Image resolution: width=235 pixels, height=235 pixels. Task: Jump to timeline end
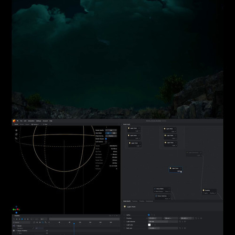coord(28,219)
